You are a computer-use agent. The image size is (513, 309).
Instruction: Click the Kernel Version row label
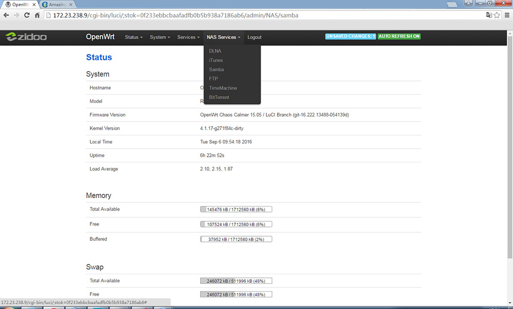click(105, 129)
